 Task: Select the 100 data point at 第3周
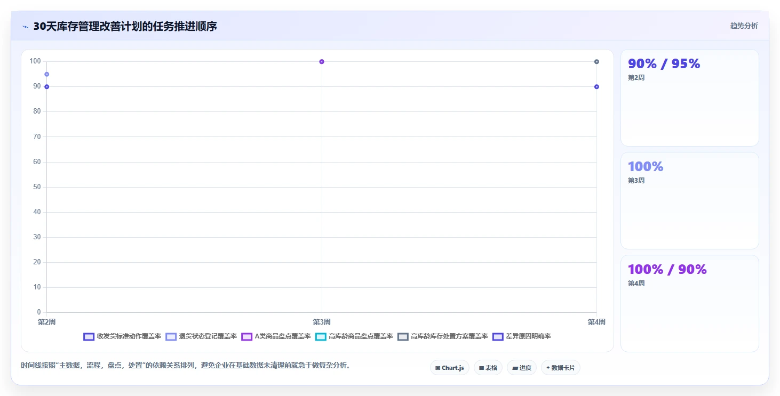point(322,61)
